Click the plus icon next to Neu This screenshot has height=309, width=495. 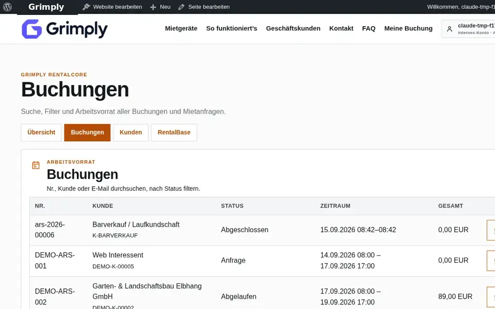[153, 7]
